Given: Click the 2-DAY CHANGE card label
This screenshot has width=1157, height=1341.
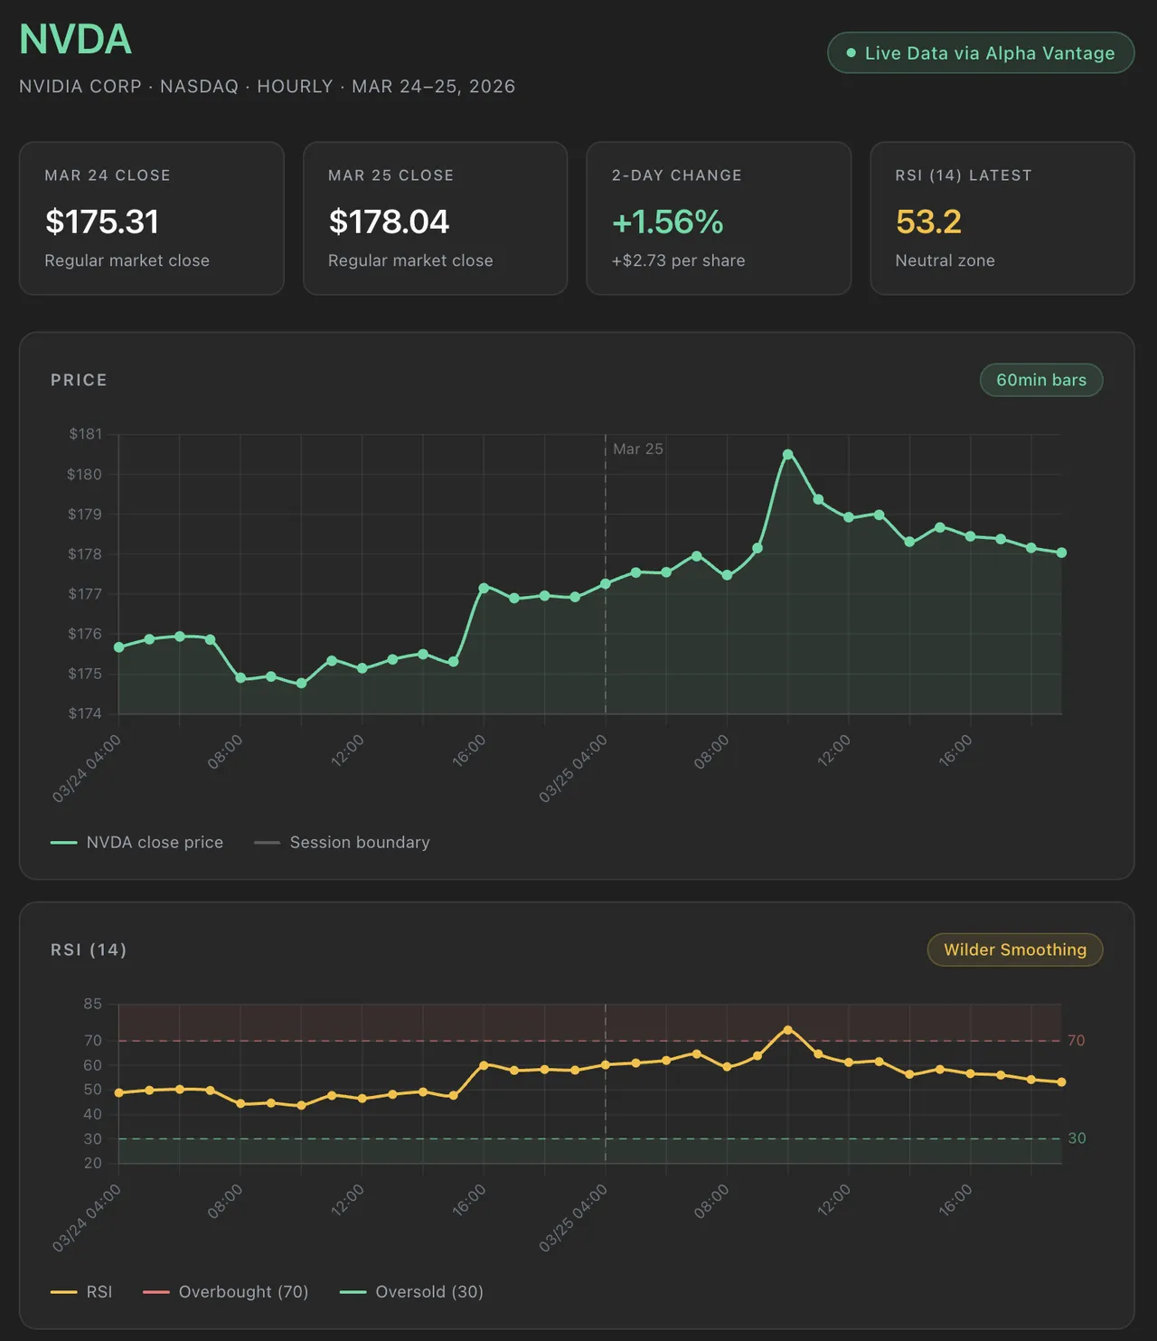Looking at the screenshot, I should coord(677,175).
